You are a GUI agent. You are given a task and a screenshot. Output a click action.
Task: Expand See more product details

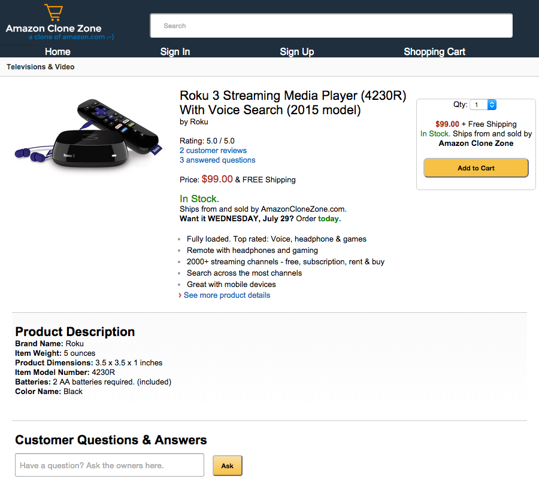coord(227,295)
